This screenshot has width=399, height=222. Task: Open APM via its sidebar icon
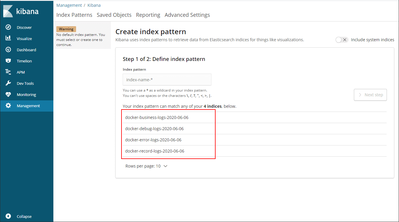pos(8,72)
